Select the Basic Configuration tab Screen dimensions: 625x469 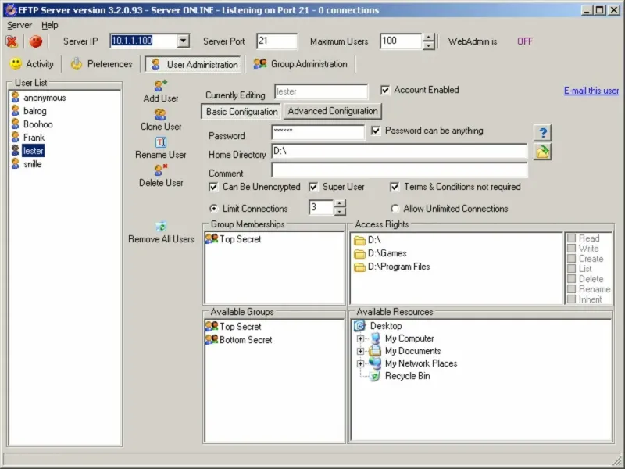click(x=241, y=112)
